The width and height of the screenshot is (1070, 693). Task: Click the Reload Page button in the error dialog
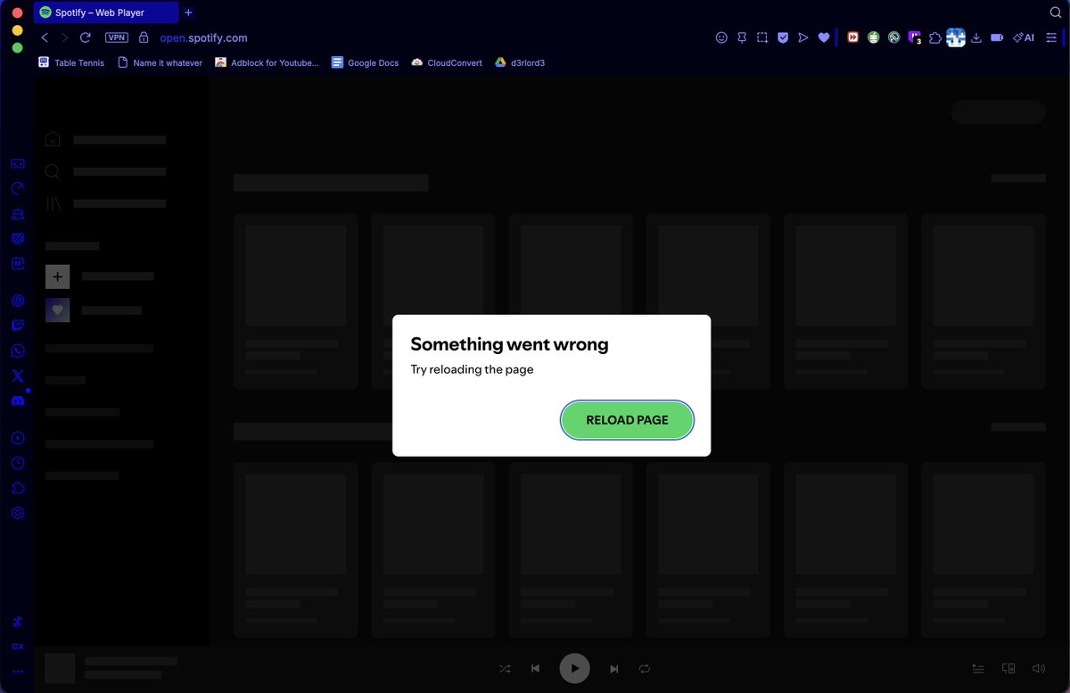pos(627,420)
